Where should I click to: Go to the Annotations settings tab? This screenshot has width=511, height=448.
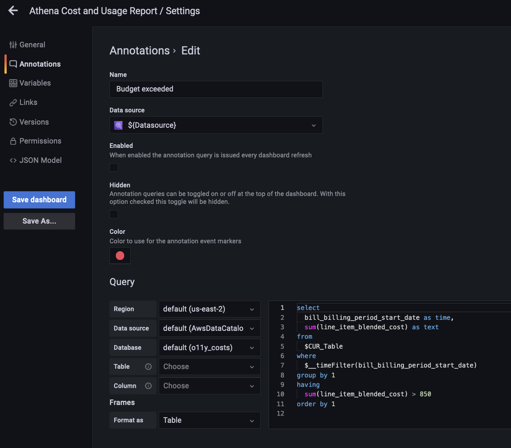click(x=40, y=64)
